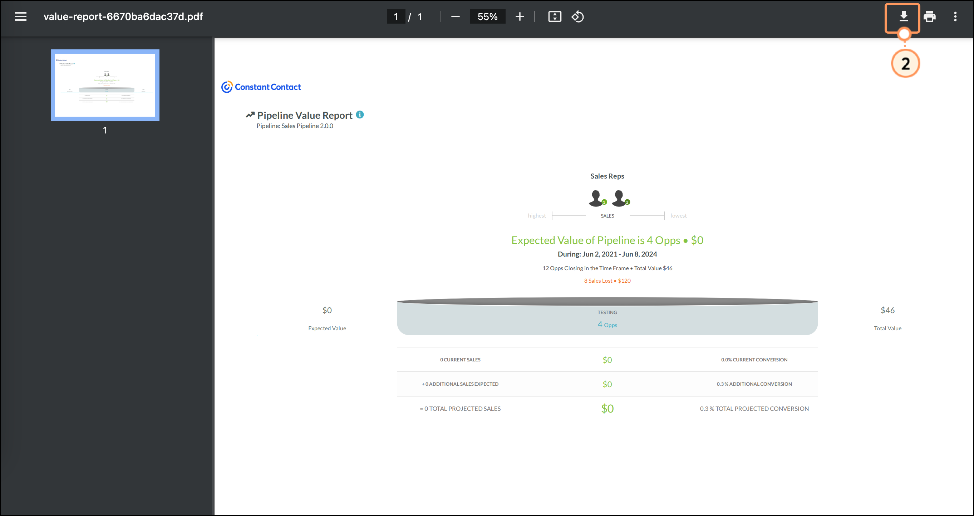Image resolution: width=974 pixels, height=516 pixels.
Task: Click '0.3 % ADDITIONAL CONVERSION' text
Action: click(x=754, y=384)
